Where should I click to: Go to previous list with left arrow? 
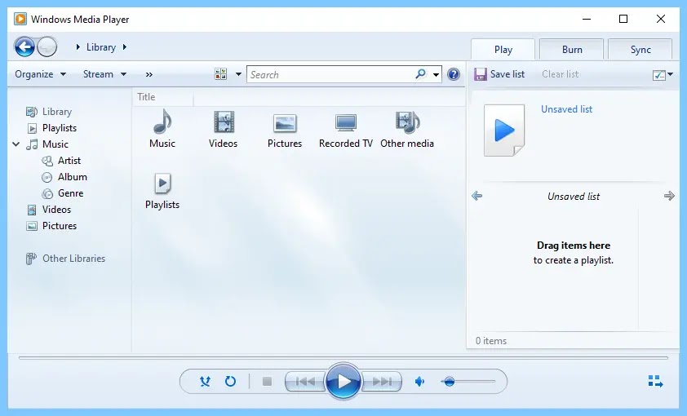pyautogui.click(x=477, y=196)
